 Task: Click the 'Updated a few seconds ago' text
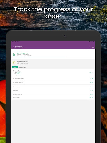pyautogui.click(x=89, y=51)
